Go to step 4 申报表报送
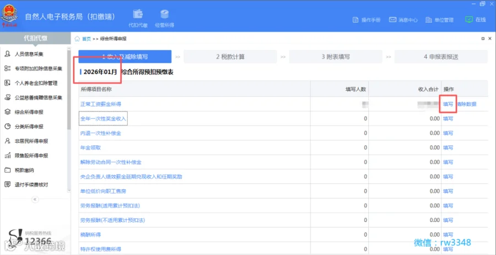Viewport: 496px width, 255px height. click(441, 57)
